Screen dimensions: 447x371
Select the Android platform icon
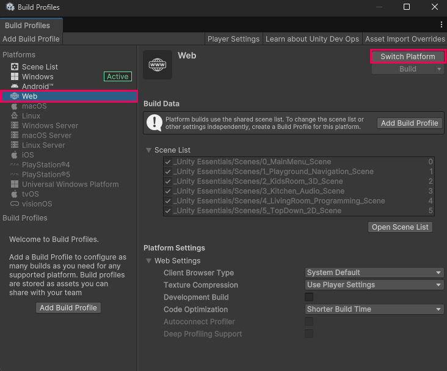point(15,86)
